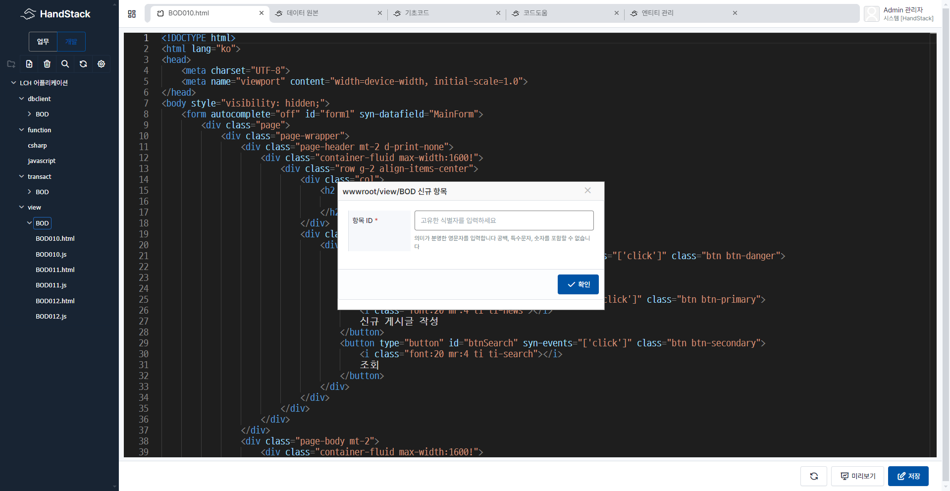Click the search magnifier icon in sidebar toolbar

coord(65,64)
